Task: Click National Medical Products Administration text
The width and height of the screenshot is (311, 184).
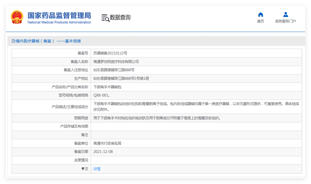Action: [x=59, y=22]
